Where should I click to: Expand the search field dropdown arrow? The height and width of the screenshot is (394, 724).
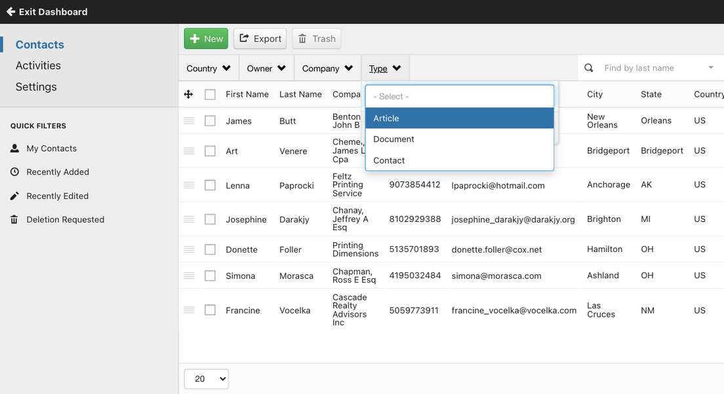(x=711, y=68)
